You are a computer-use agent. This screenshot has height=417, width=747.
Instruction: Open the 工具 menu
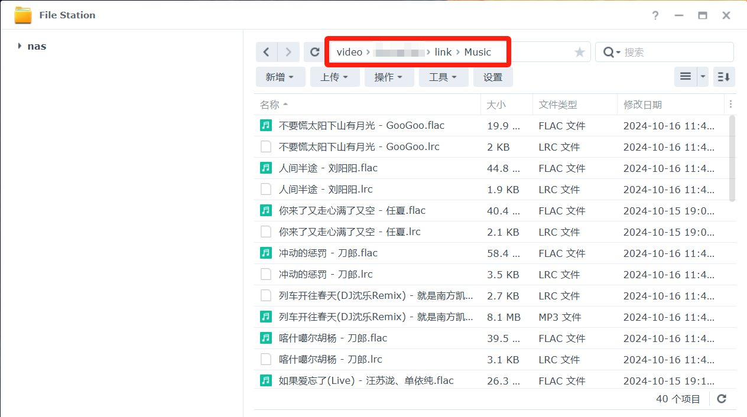click(x=443, y=77)
